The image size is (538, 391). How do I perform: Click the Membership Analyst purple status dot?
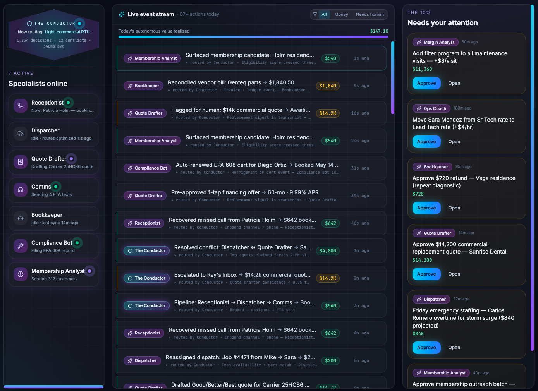pyautogui.click(x=89, y=271)
